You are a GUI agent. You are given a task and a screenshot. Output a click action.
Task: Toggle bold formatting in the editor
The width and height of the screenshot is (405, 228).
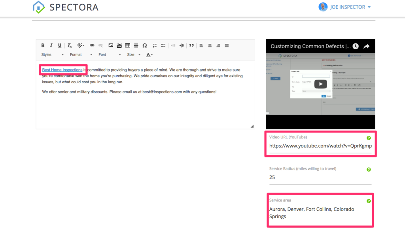click(43, 45)
